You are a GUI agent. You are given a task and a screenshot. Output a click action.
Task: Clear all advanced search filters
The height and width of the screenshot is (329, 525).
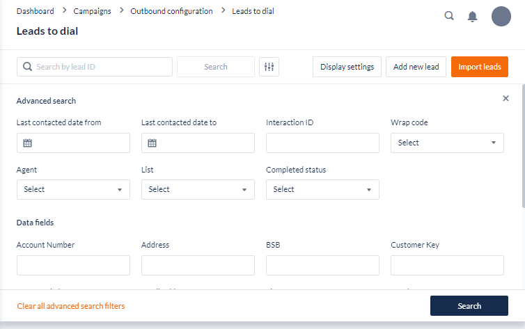click(x=70, y=306)
